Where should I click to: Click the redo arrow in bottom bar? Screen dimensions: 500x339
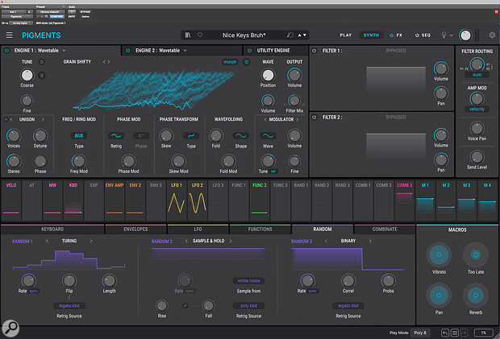pyautogui.click(x=464, y=333)
